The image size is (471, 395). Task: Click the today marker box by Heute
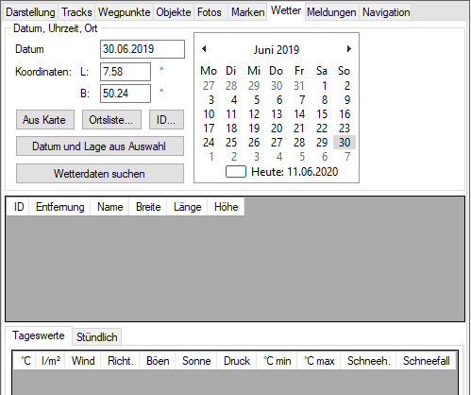coord(236,172)
